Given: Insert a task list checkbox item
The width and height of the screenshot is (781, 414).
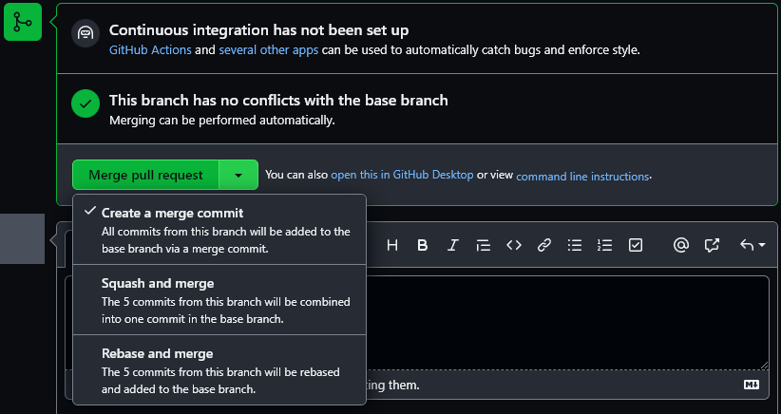Looking at the screenshot, I should tap(636, 245).
